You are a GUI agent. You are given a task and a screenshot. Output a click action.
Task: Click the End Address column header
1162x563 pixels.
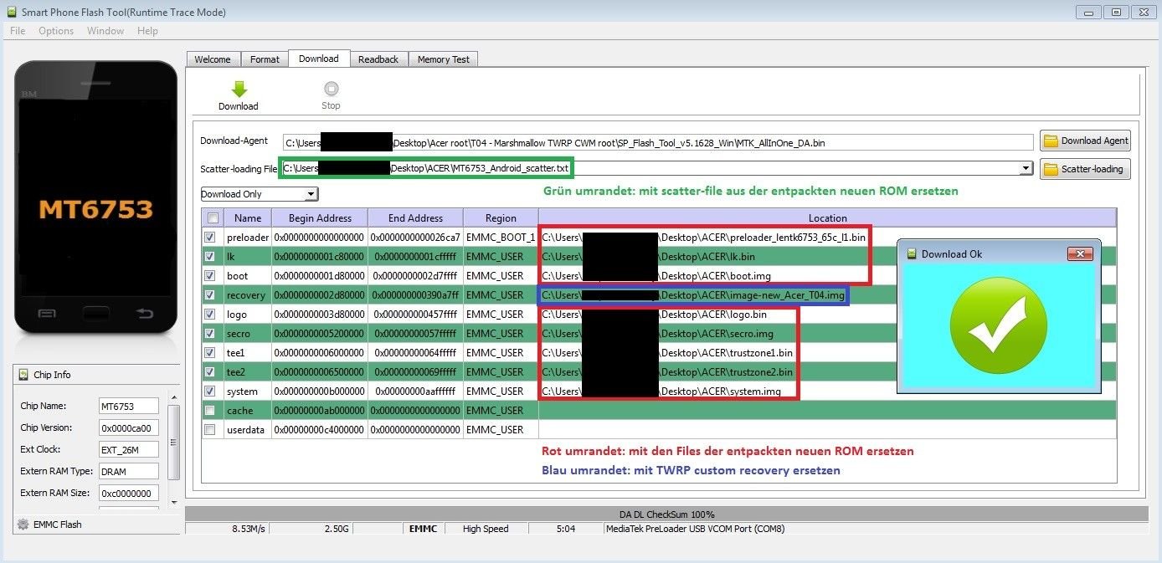414,218
